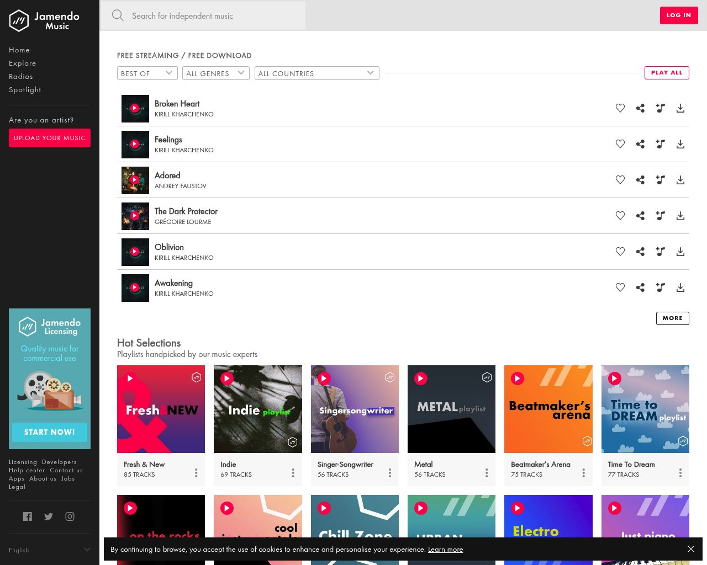Open Jamendo Instagram page icon

point(70,516)
